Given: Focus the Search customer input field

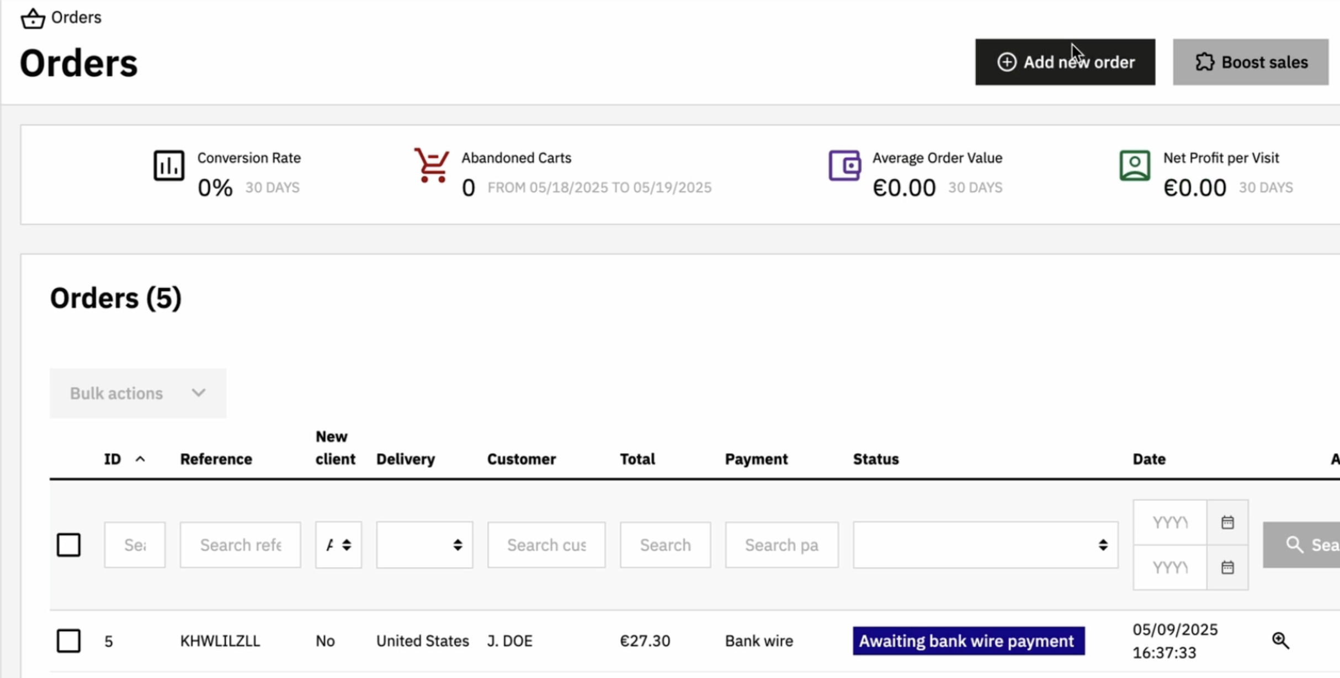Looking at the screenshot, I should pyautogui.click(x=546, y=545).
